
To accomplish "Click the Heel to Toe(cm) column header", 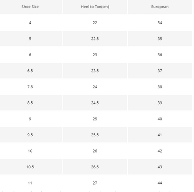I will [95, 7].
